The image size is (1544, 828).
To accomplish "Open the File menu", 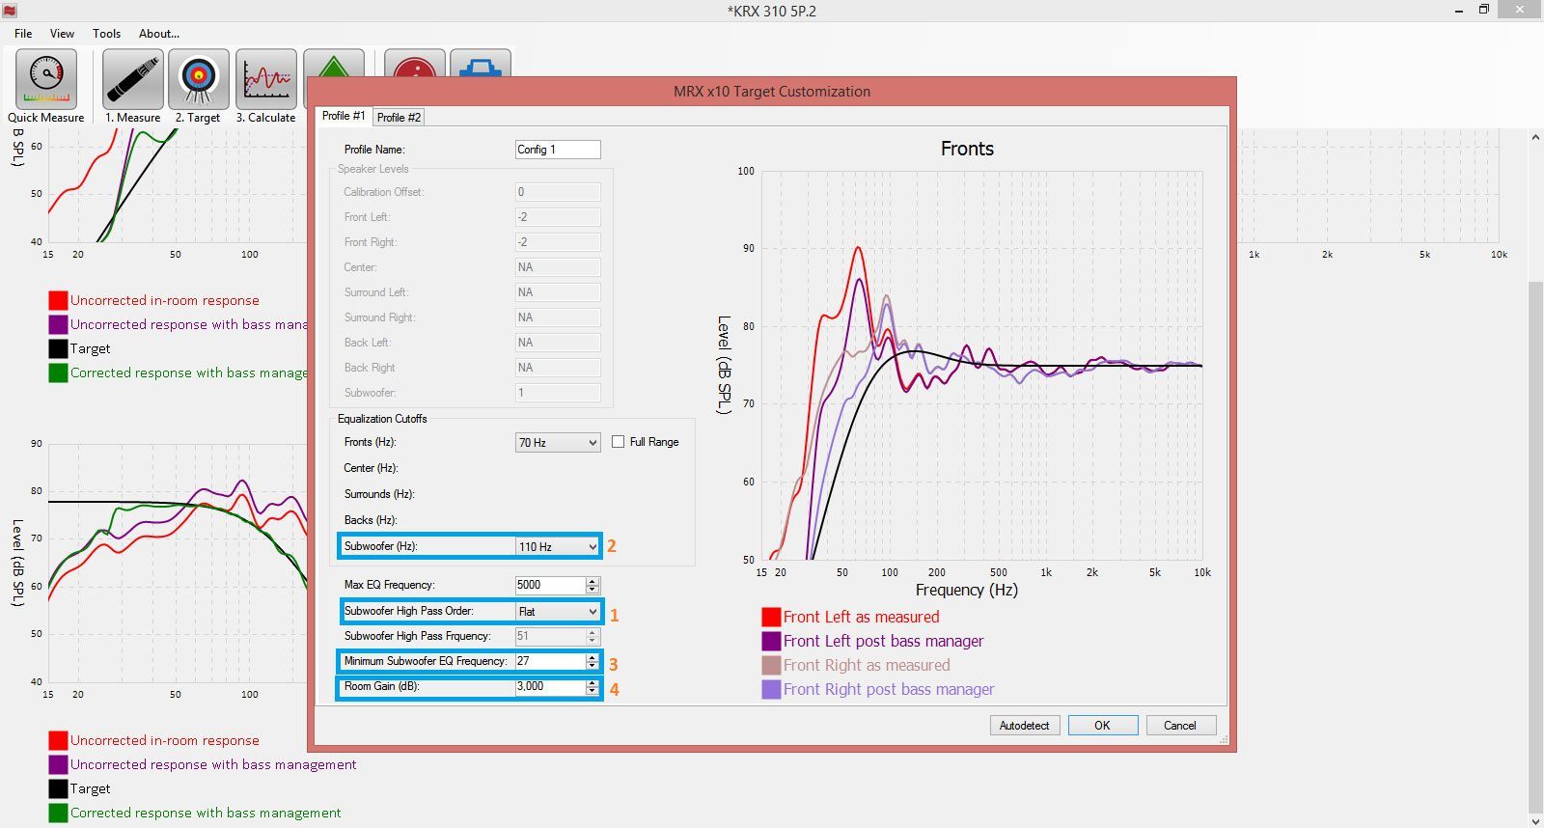I will [23, 33].
